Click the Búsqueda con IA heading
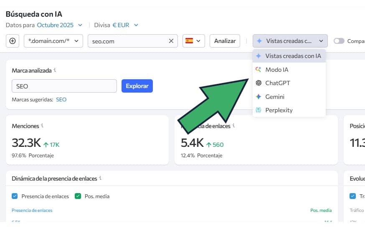Screen dimensions: 365x229 34,14
